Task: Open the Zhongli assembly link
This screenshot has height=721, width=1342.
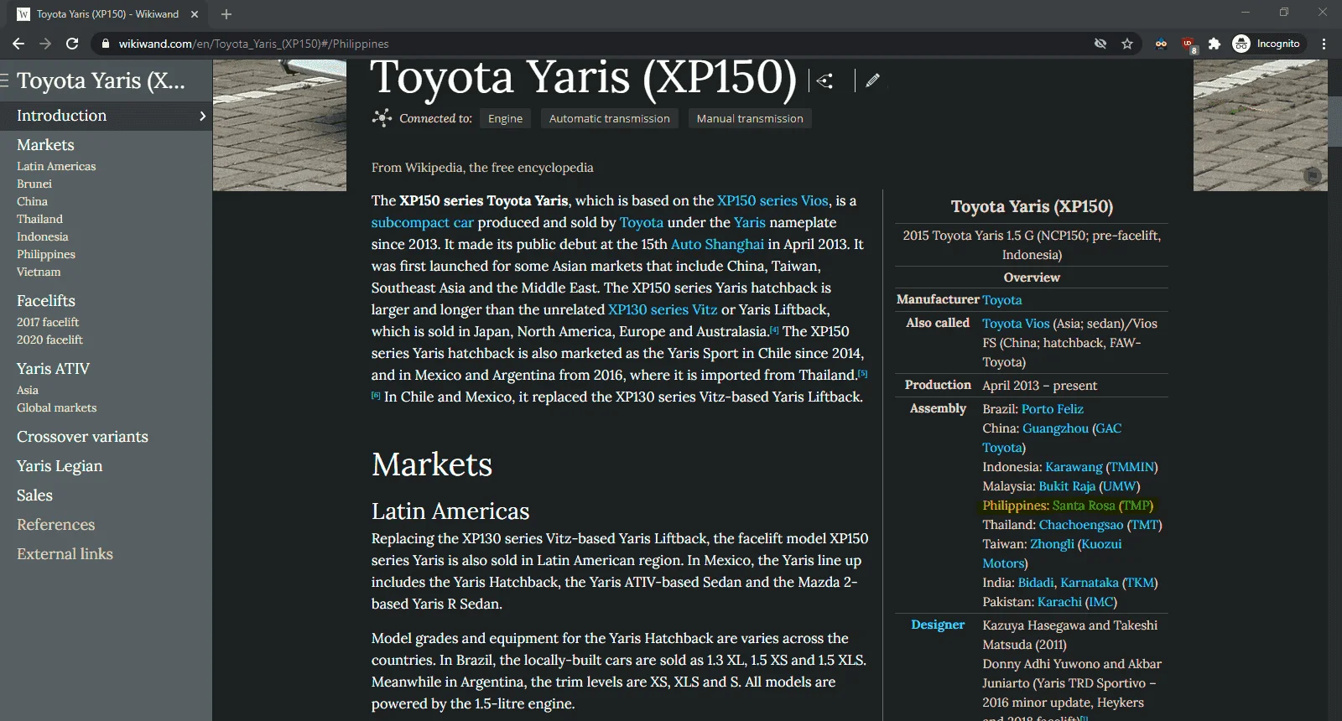Action: click(1052, 544)
